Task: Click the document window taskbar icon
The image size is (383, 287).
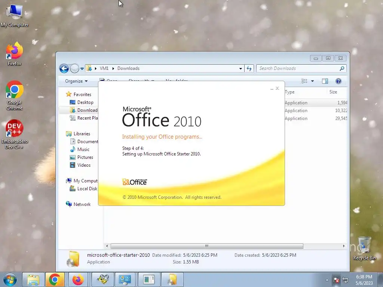Action: tap(149, 280)
